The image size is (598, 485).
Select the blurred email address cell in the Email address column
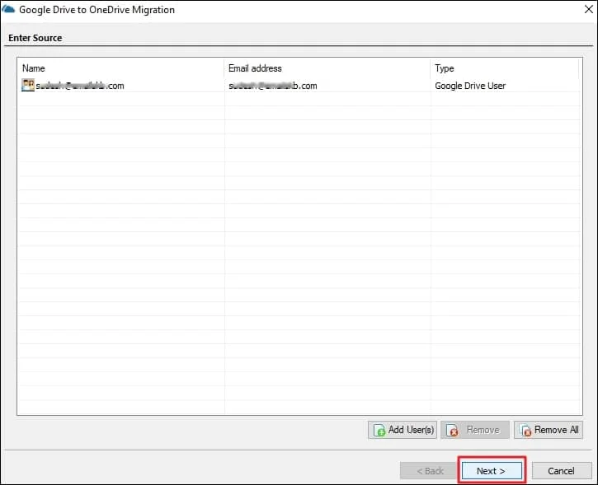[273, 86]
